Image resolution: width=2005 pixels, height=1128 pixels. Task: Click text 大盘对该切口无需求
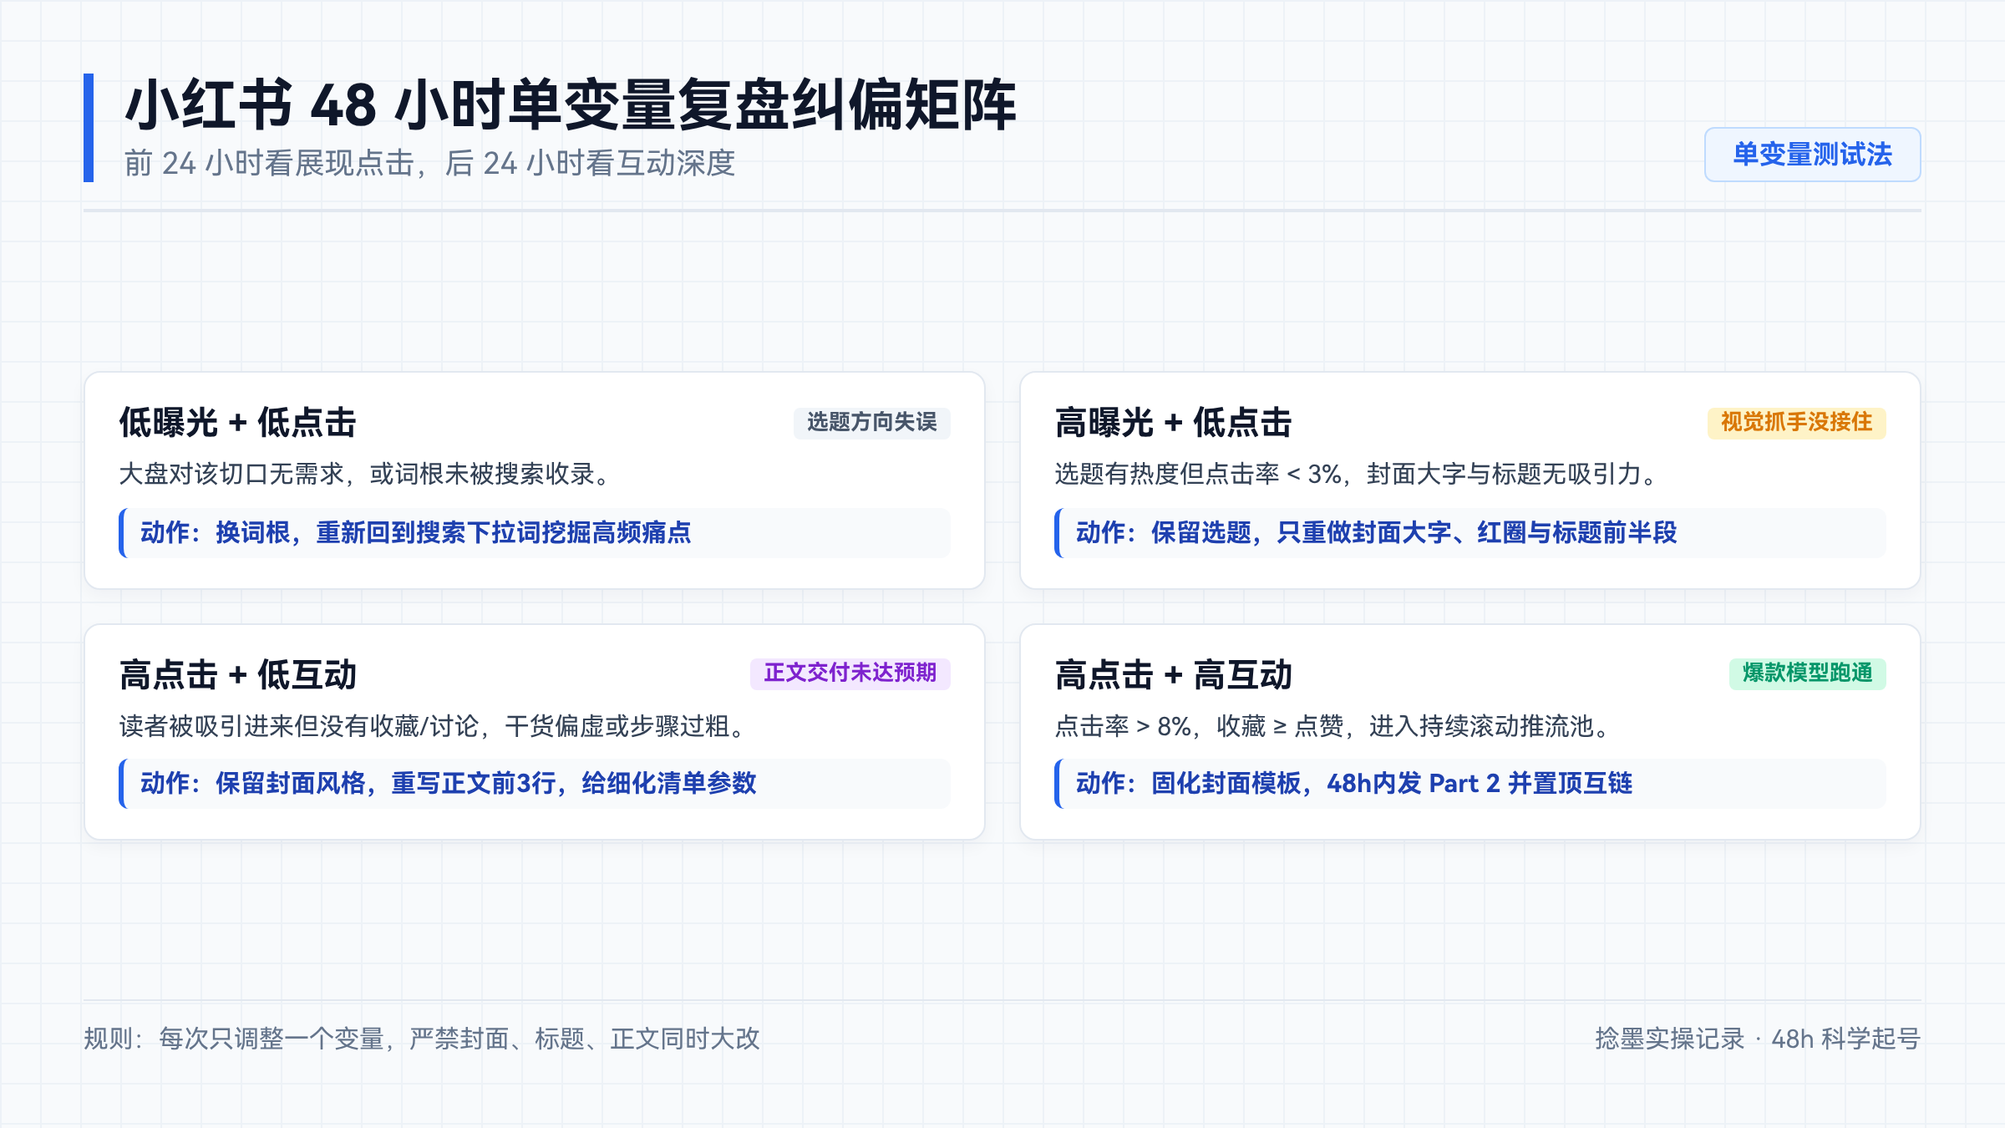coord(231,474)
